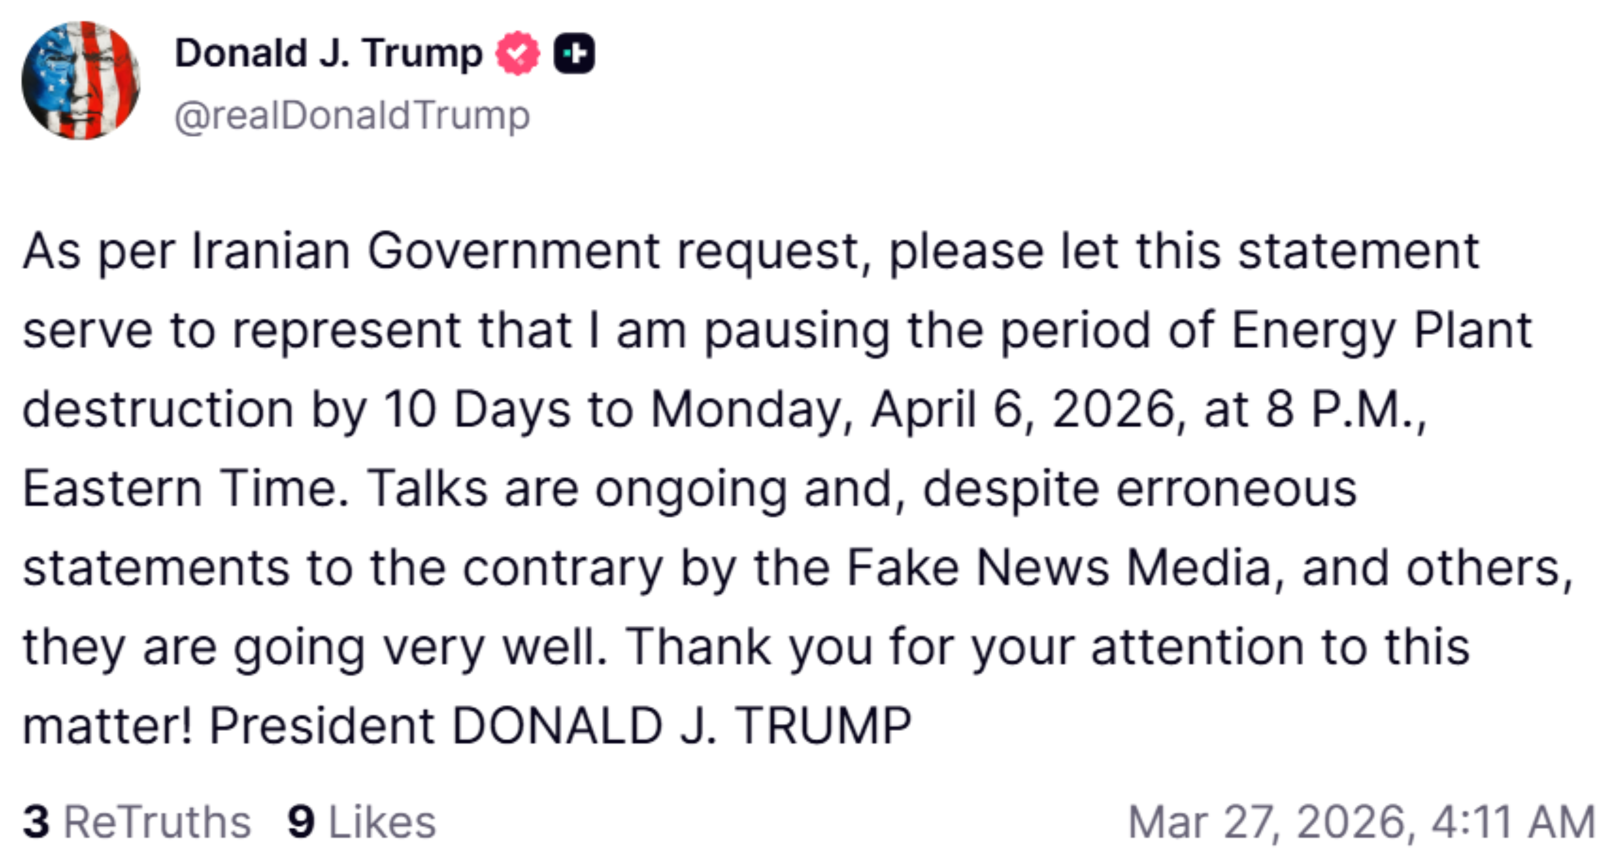Click the black plus badge icon

pyautogui.click(x=574, y=53)
